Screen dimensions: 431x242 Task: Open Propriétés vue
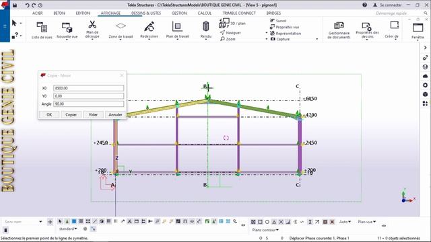(x=284, y=27)
